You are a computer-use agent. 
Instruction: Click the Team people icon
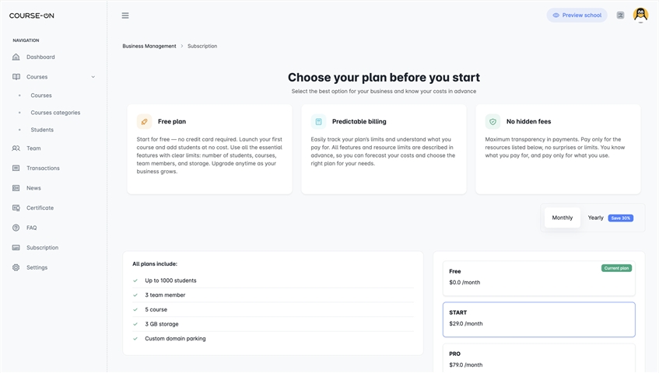coord(16,148)
